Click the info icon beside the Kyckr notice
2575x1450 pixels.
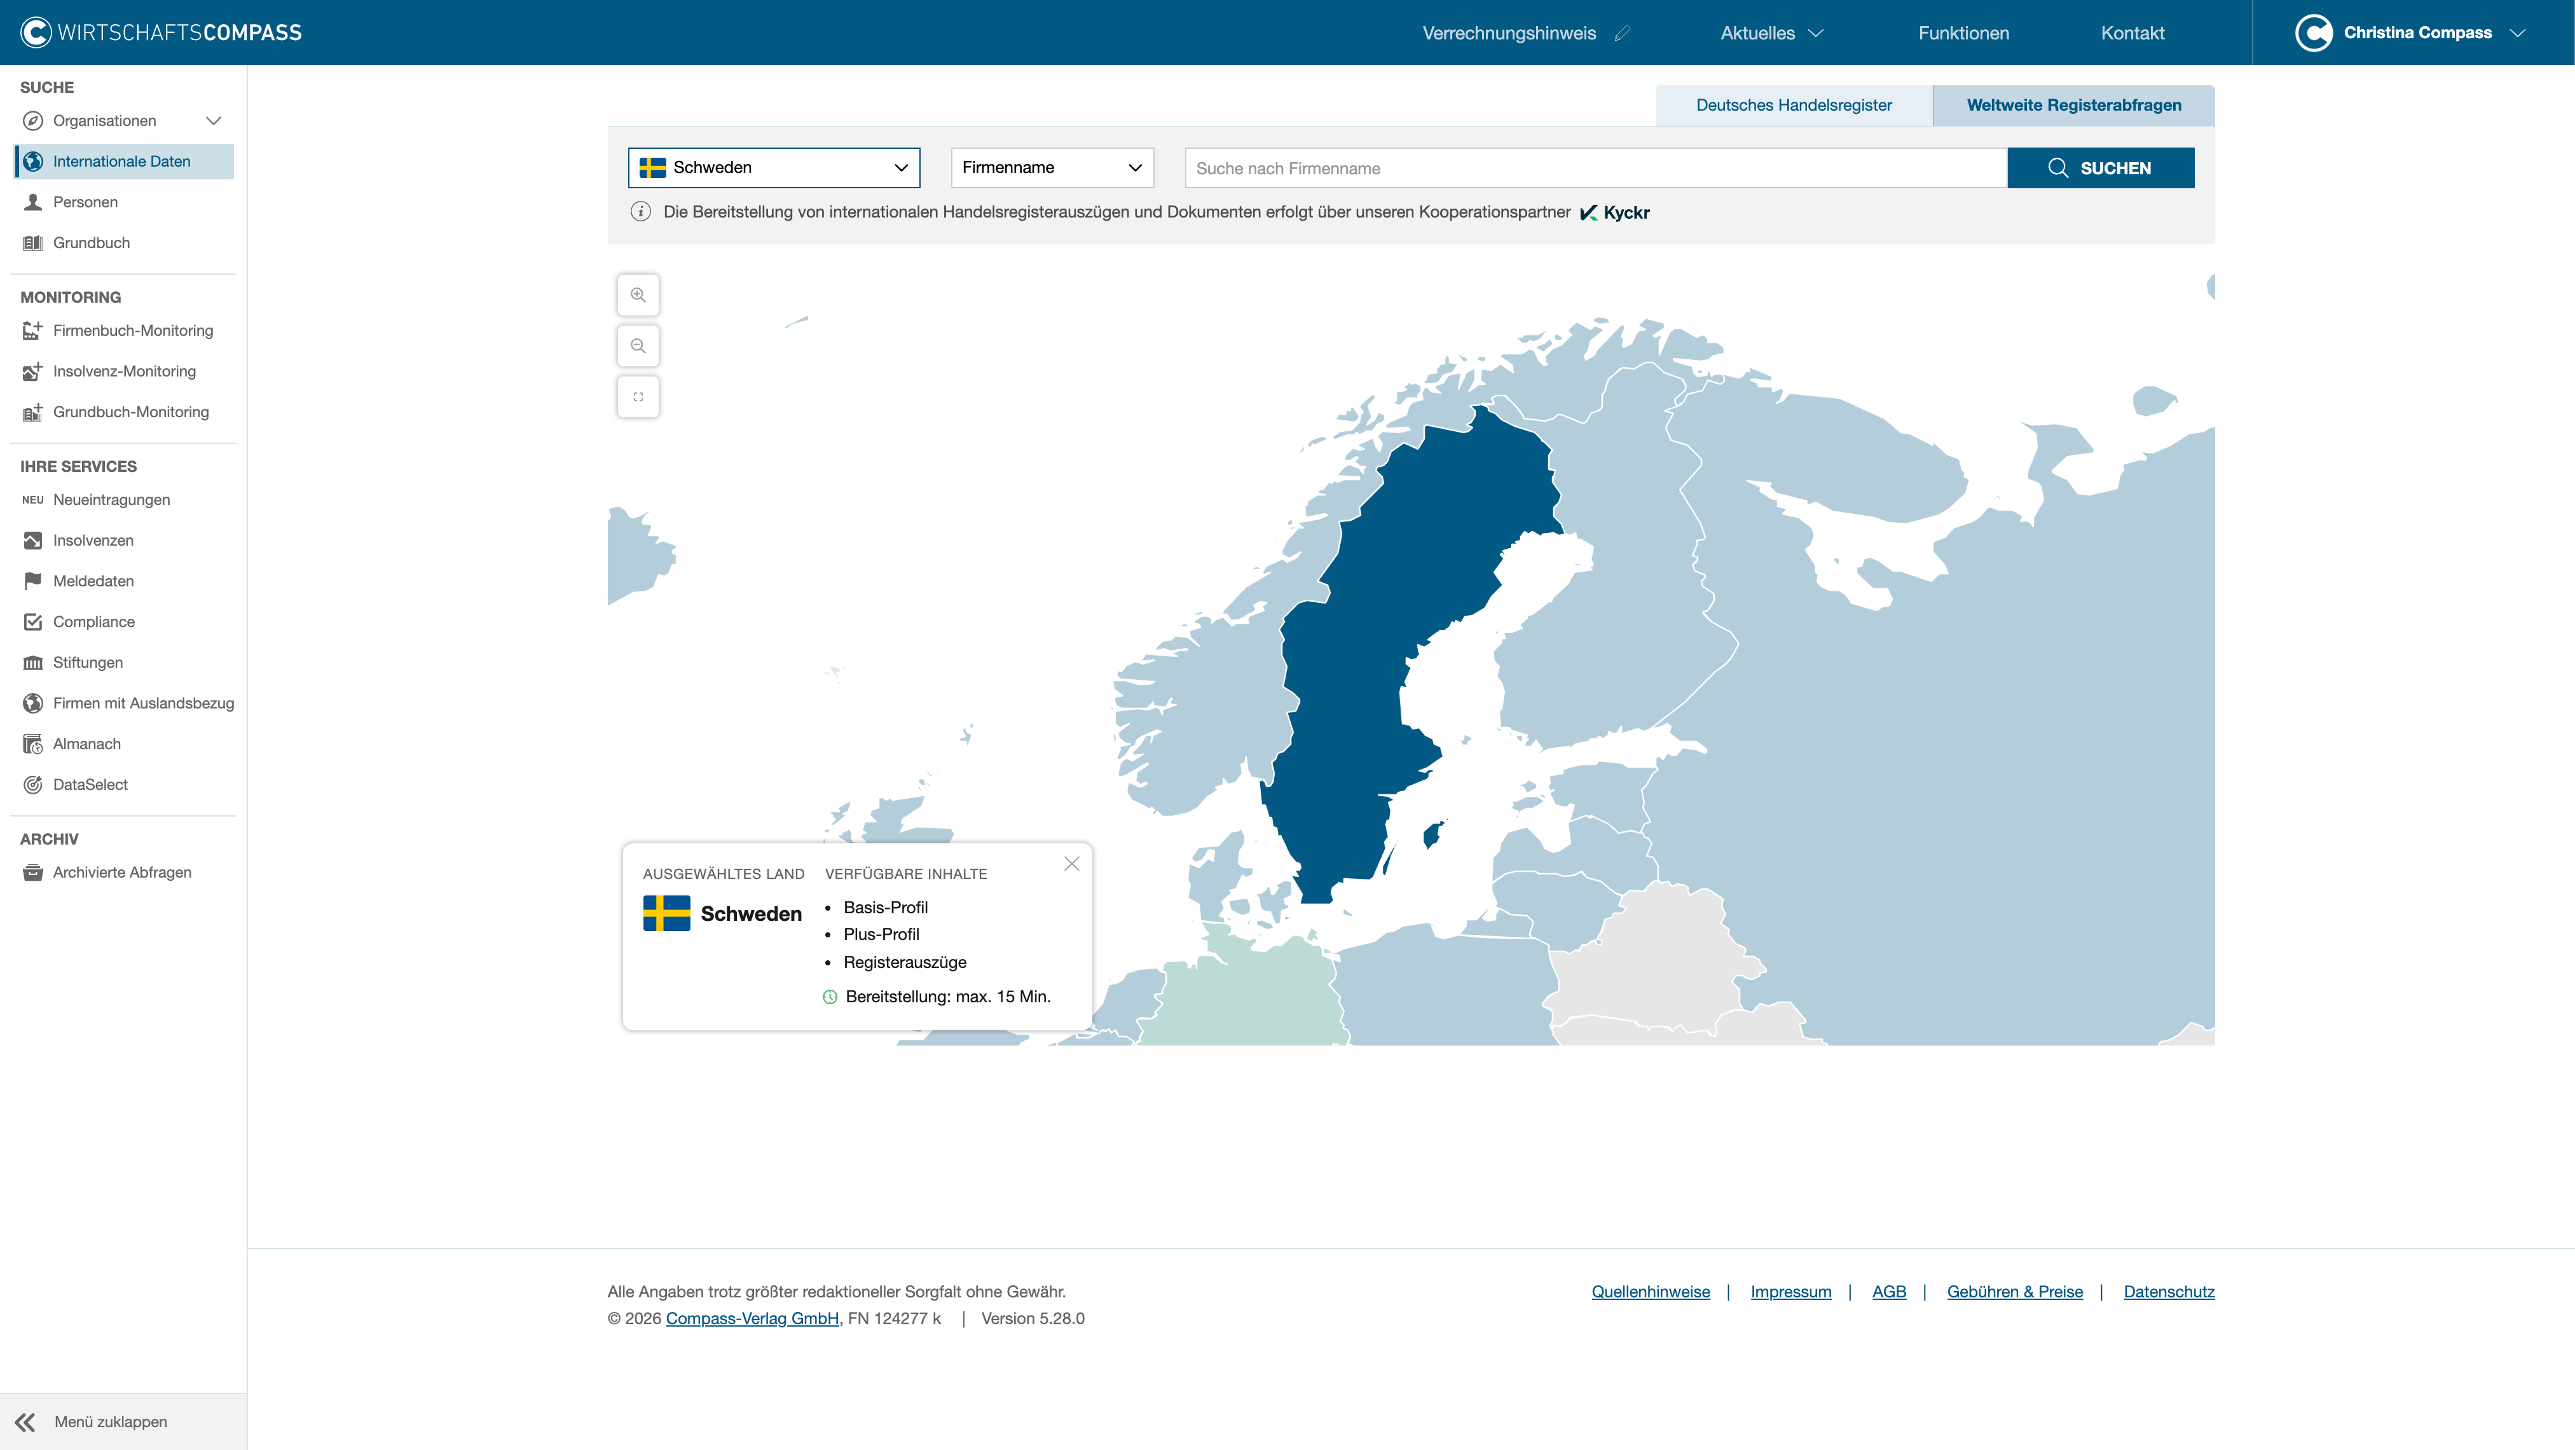point(641,212)
